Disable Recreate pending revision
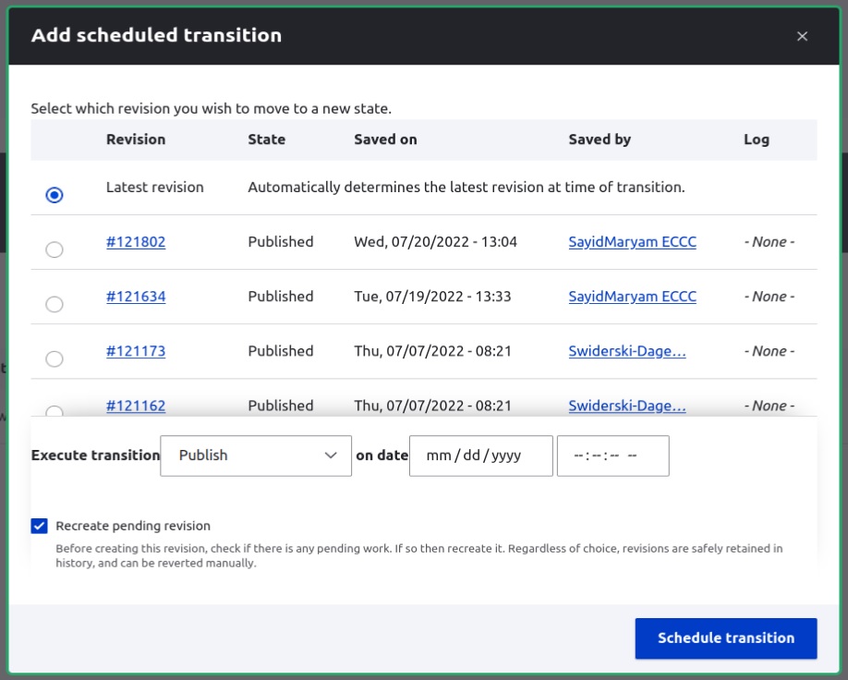 (39, 525)
